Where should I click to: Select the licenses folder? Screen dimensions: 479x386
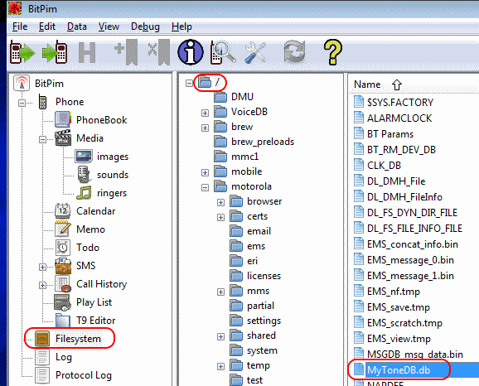264,276
